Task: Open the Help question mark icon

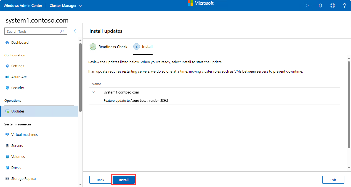Action: coord(344,5)
